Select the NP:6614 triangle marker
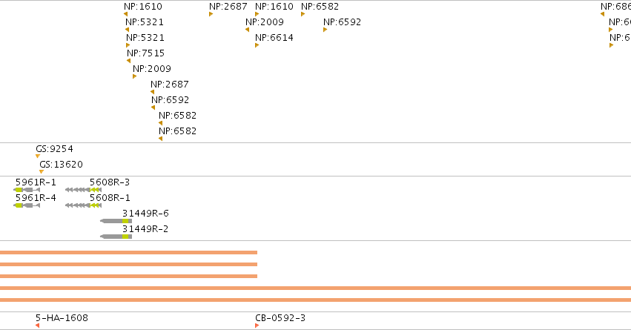Viewport: 631px width, 330px height. point(257,45)
